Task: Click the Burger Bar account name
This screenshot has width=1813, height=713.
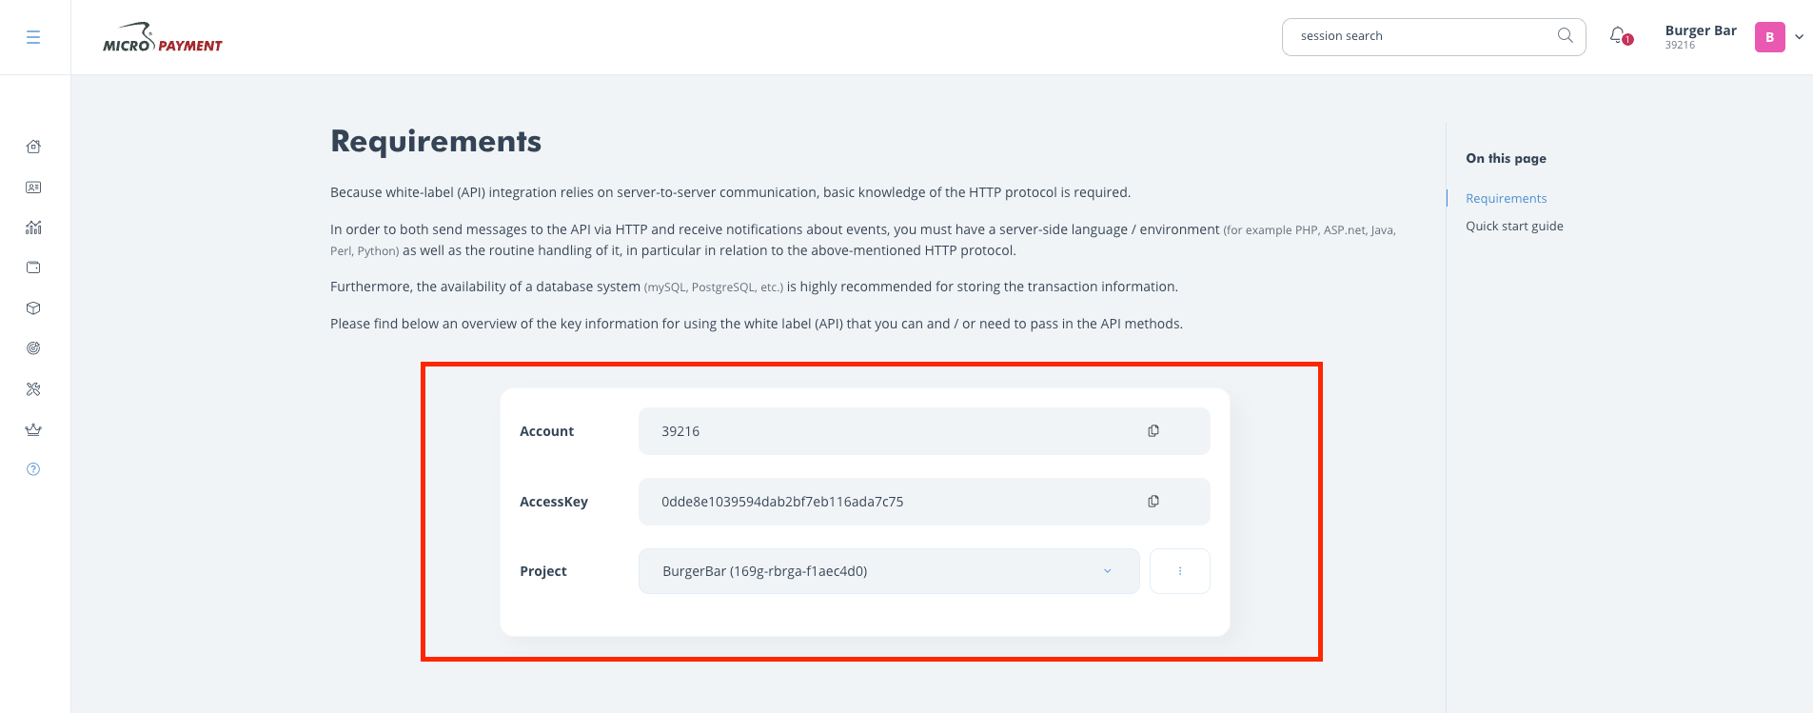Action: (x=1701, y=30)
